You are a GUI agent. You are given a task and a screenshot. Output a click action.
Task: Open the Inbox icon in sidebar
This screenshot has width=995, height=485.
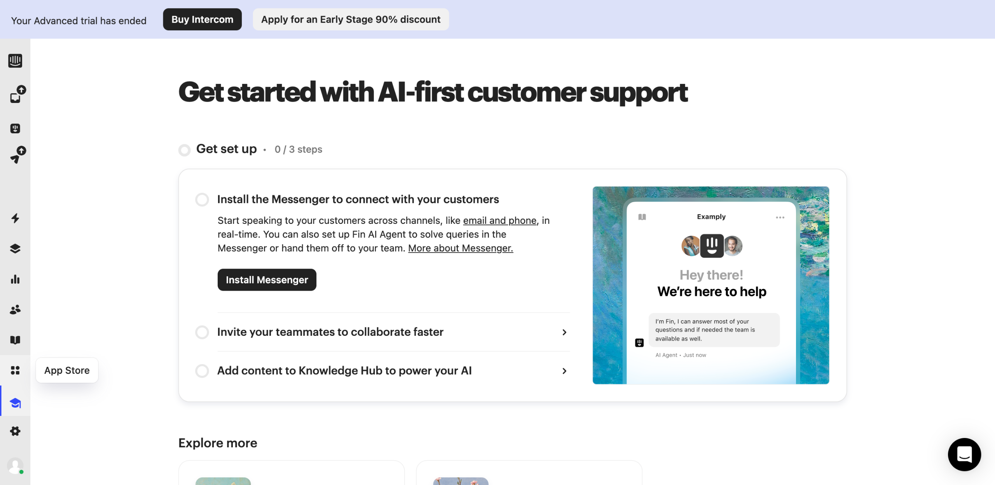point(16,97)
